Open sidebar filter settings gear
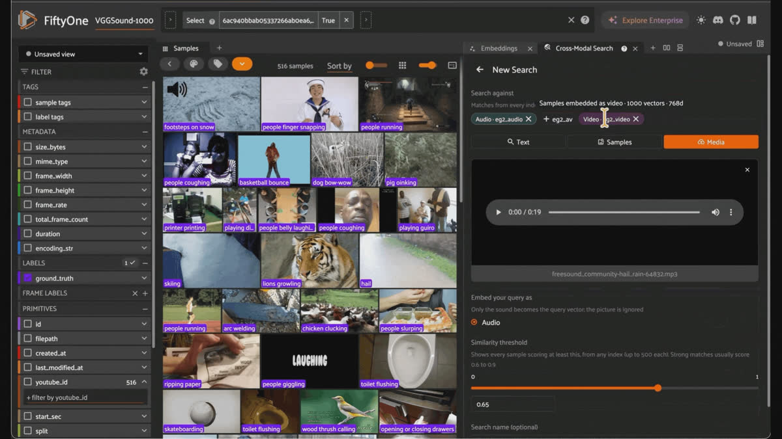 click(x=144, y=72)
